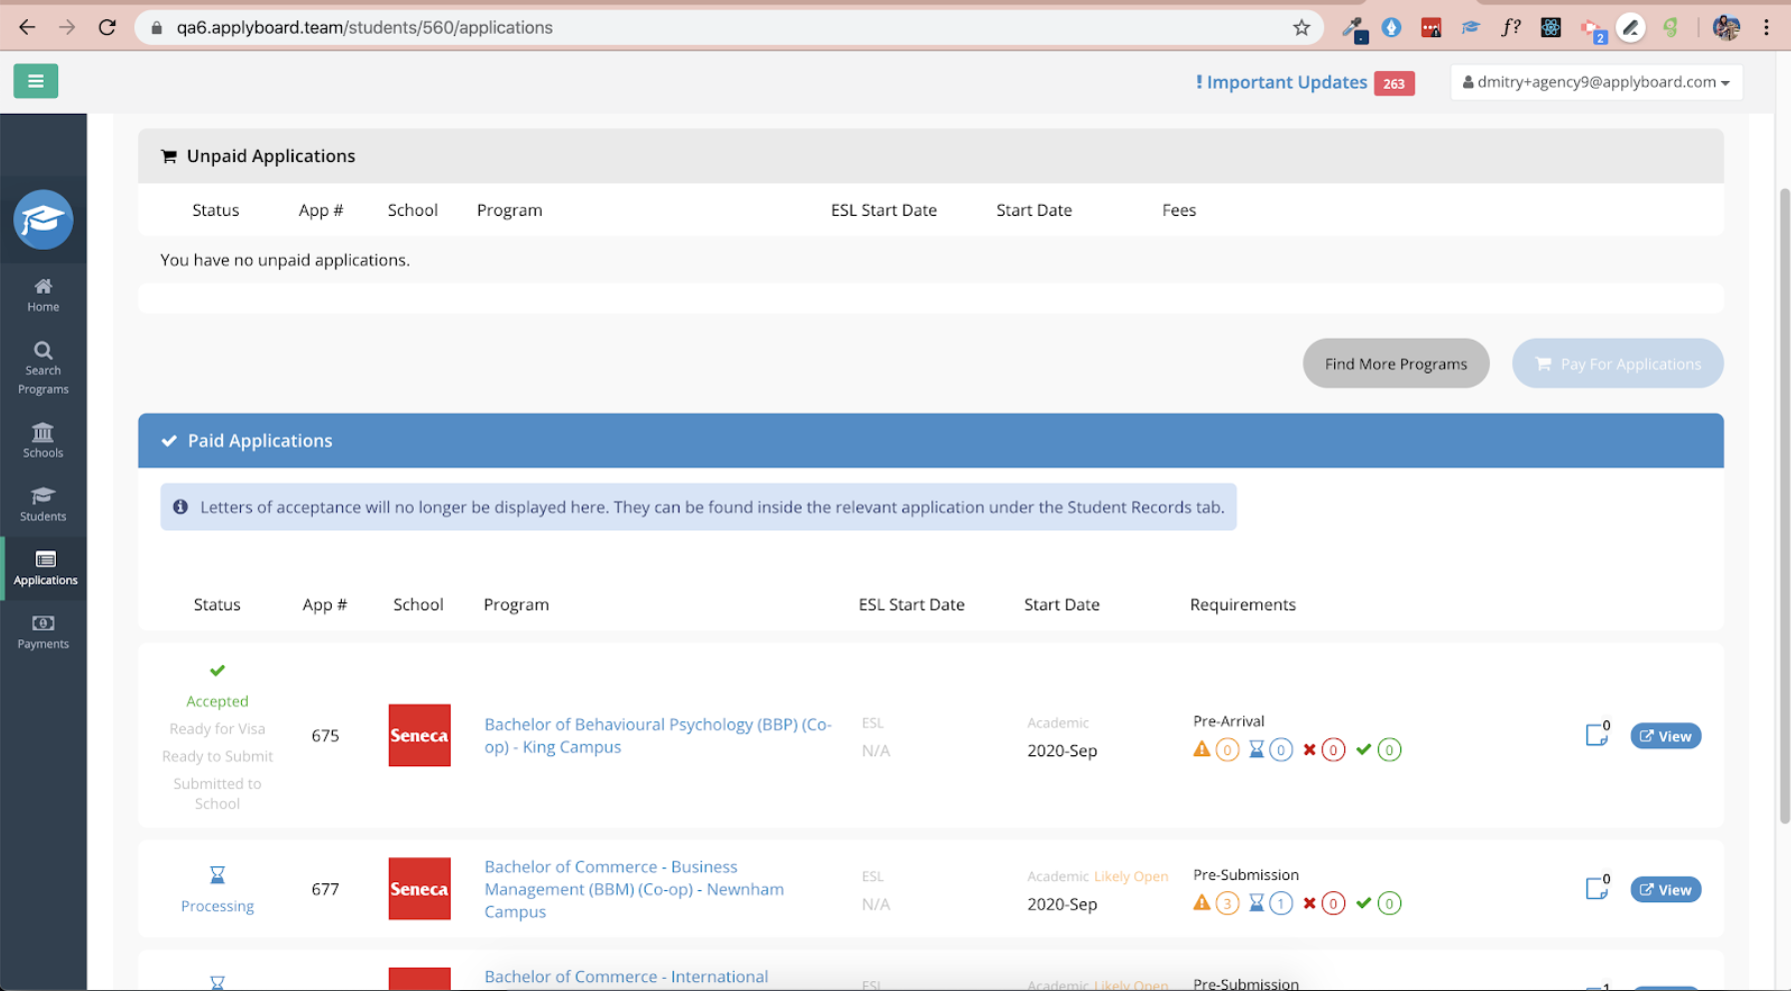Click red X rejected icon for application 675

click(1309, 749)
